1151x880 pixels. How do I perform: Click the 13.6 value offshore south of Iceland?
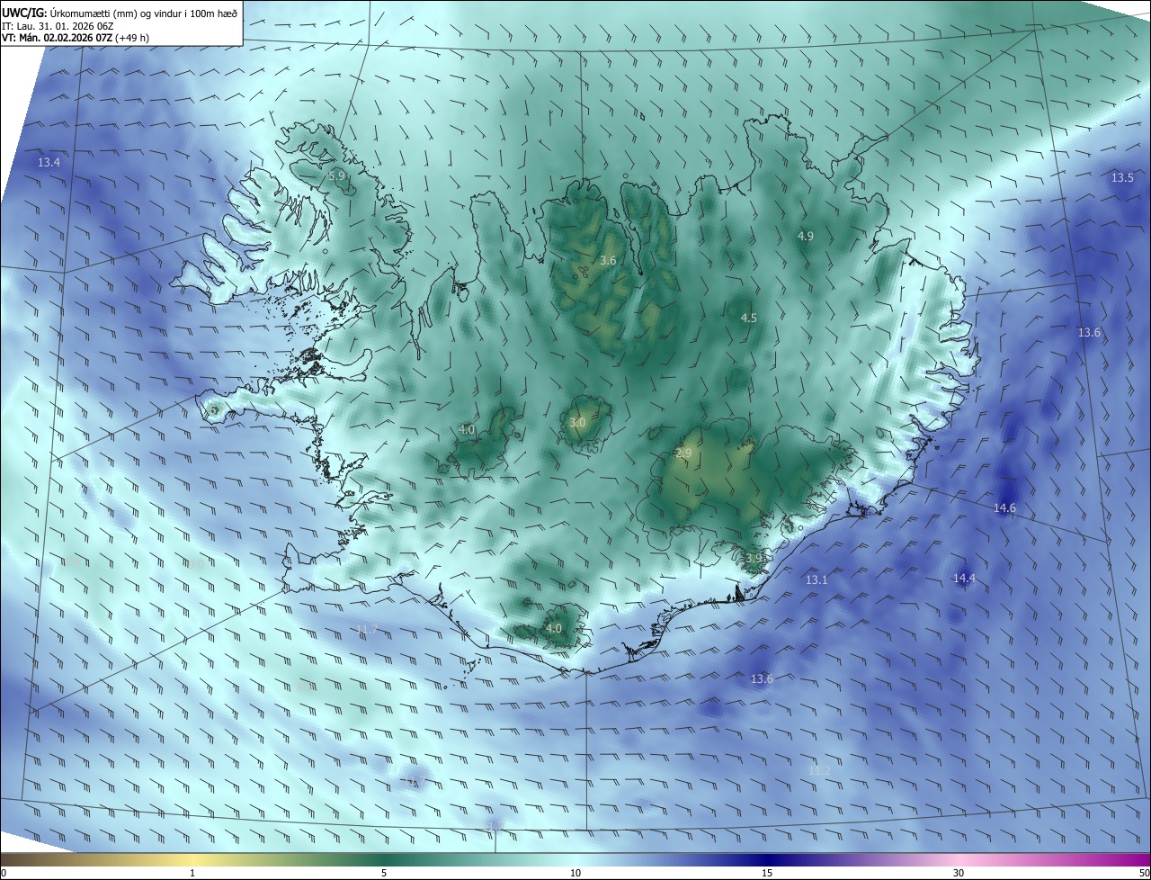pos(762,678)
